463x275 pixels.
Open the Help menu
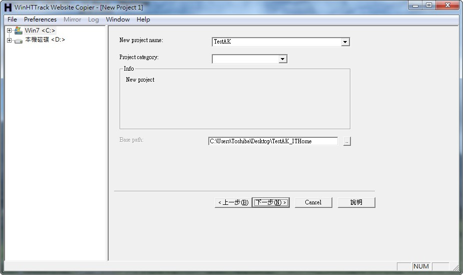point(143,20)
